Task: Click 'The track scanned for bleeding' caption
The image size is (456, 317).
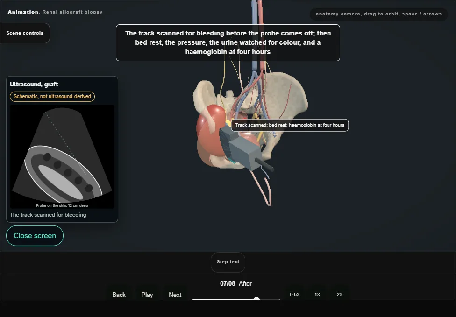Action: (48, 215)
